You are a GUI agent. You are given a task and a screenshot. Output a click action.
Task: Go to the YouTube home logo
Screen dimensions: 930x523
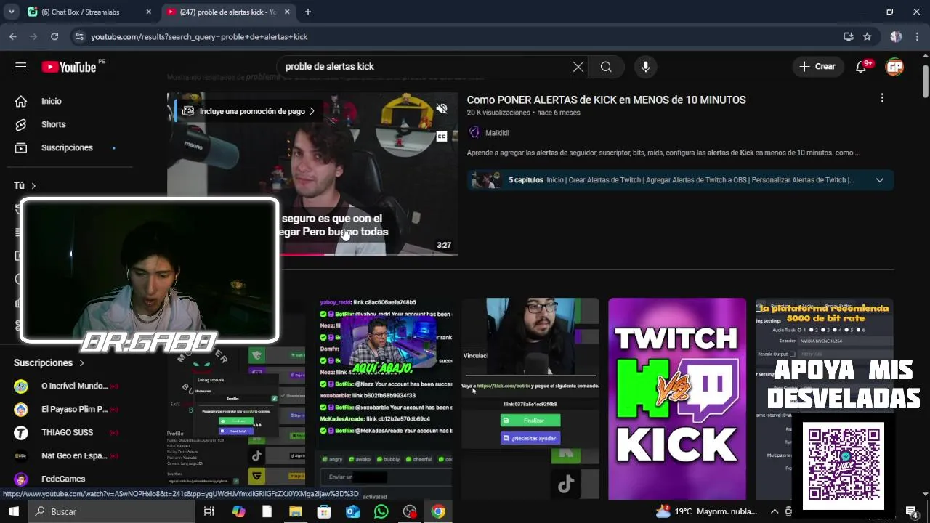pyautogui.click(x=69, y=67)
